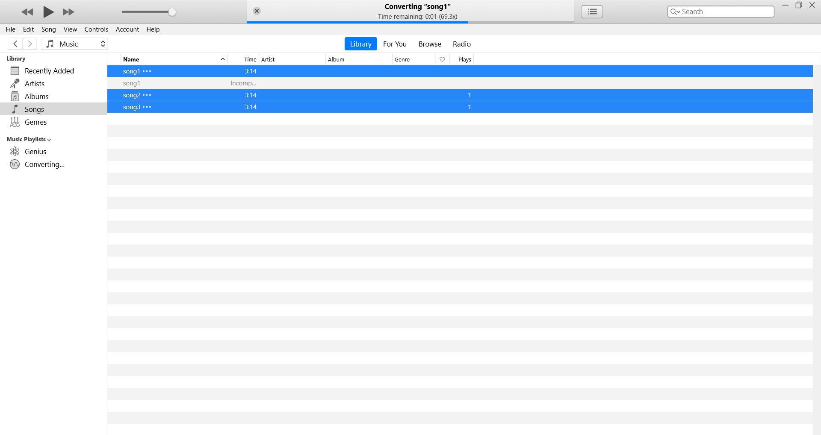821x435 pixels.
Task: Click the Play button
Action: coord(48,12)
